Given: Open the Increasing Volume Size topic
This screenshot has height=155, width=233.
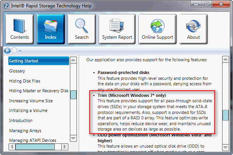Looking at the screenshot, I should pyautogui.click(x=31, y=101).
